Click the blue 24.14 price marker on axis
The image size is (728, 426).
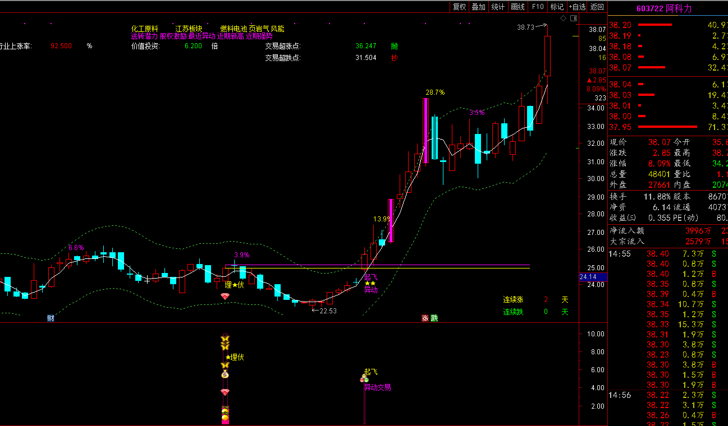(592, 277)
